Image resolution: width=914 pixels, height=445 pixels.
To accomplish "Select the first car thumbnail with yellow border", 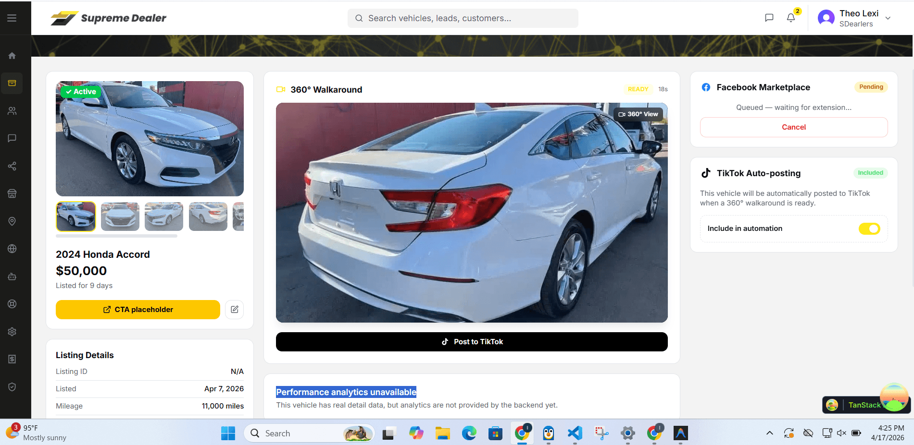I will click(x=76, y=216).
